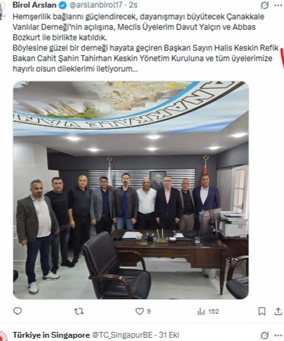The width and height of the screenshot is (284, 341).
Task: Share Birol Arslan's post
Action: [278, 312]
